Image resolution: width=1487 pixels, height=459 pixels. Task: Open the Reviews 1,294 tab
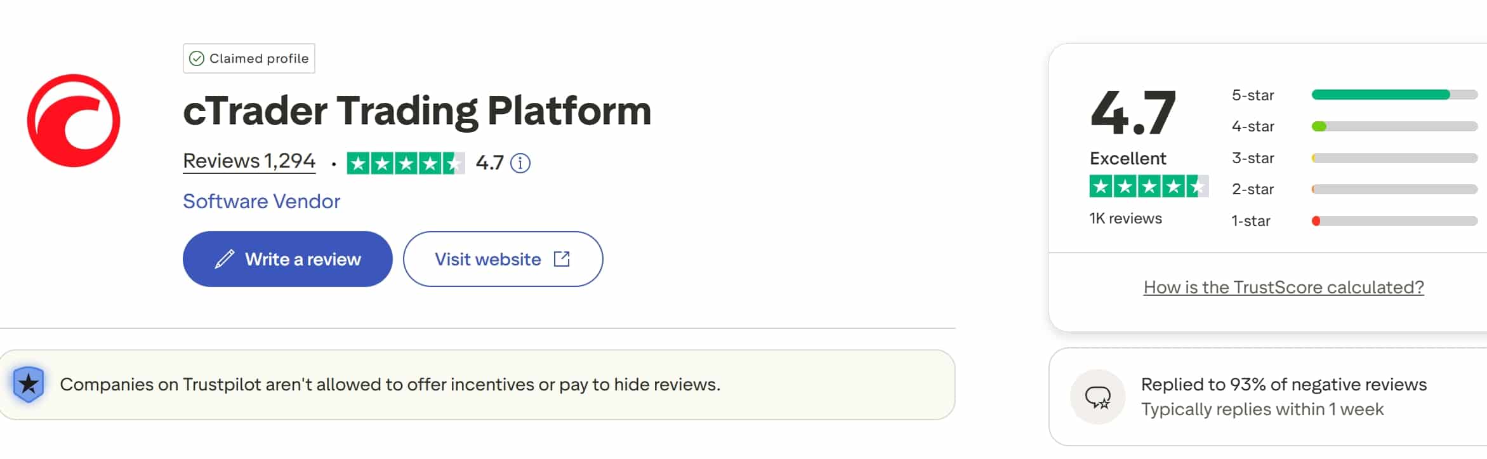coord(248,161)
